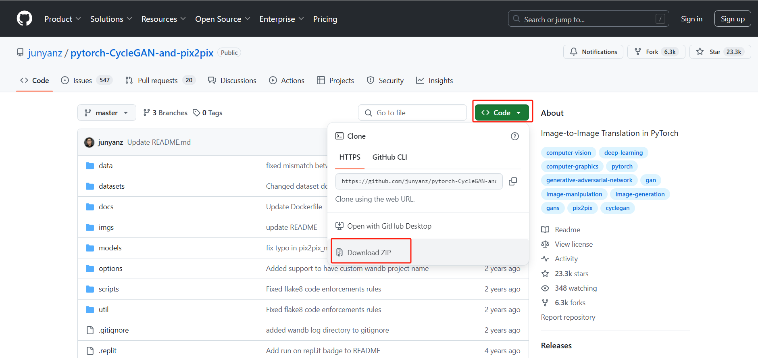Open the 'Update README.md' commit message
Screen dimensions: 758x358
(159, 142)
